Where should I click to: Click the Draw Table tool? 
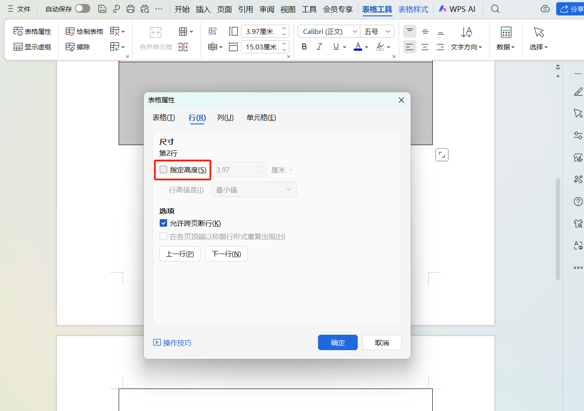[x=84, y=31]
